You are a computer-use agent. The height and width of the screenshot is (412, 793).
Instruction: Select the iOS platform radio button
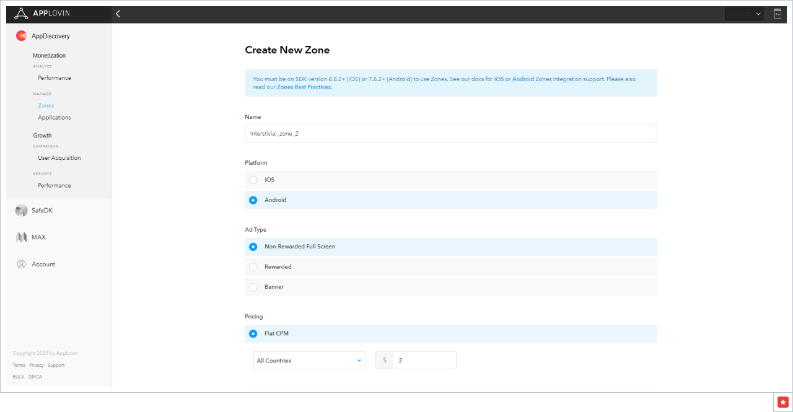point(253,180)
